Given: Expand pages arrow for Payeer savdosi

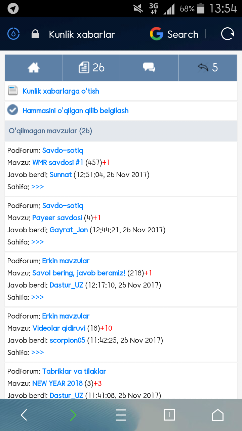Looking at the screenshot, I should [38, 242].
